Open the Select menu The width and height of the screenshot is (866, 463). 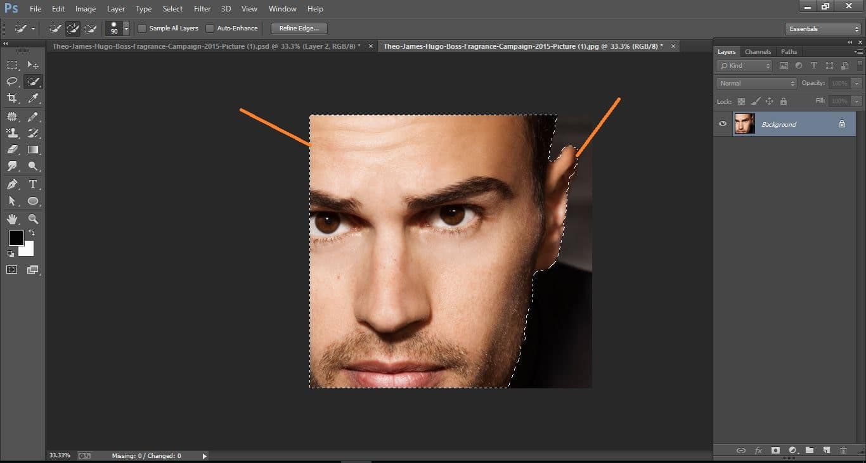click(x=172, y=8)
